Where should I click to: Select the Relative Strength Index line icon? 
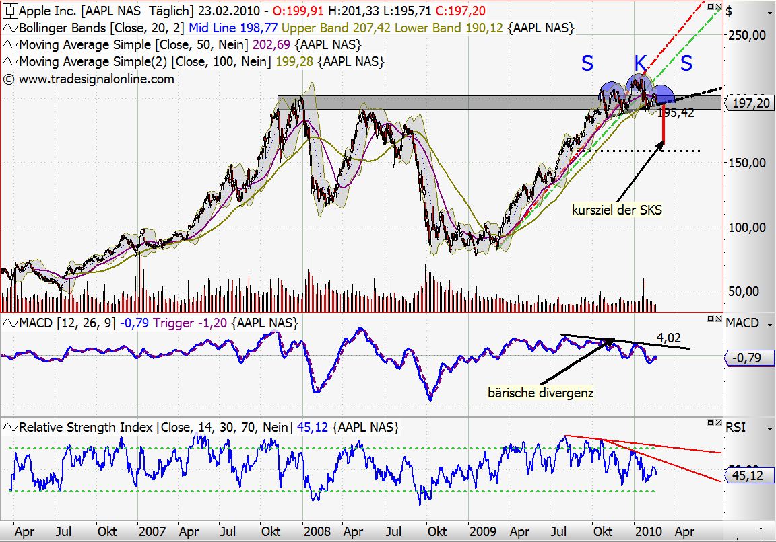[x=9, y=427]
